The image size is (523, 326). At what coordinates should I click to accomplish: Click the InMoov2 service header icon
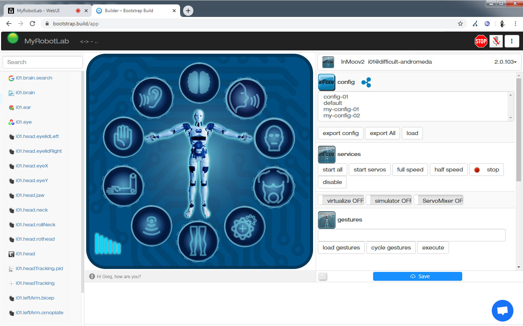click(x=328, y=62)
